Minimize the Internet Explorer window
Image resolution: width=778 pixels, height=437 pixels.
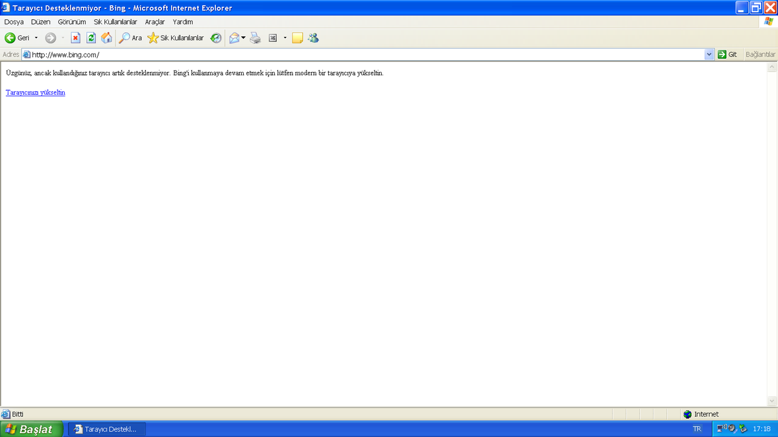[742, 8]
